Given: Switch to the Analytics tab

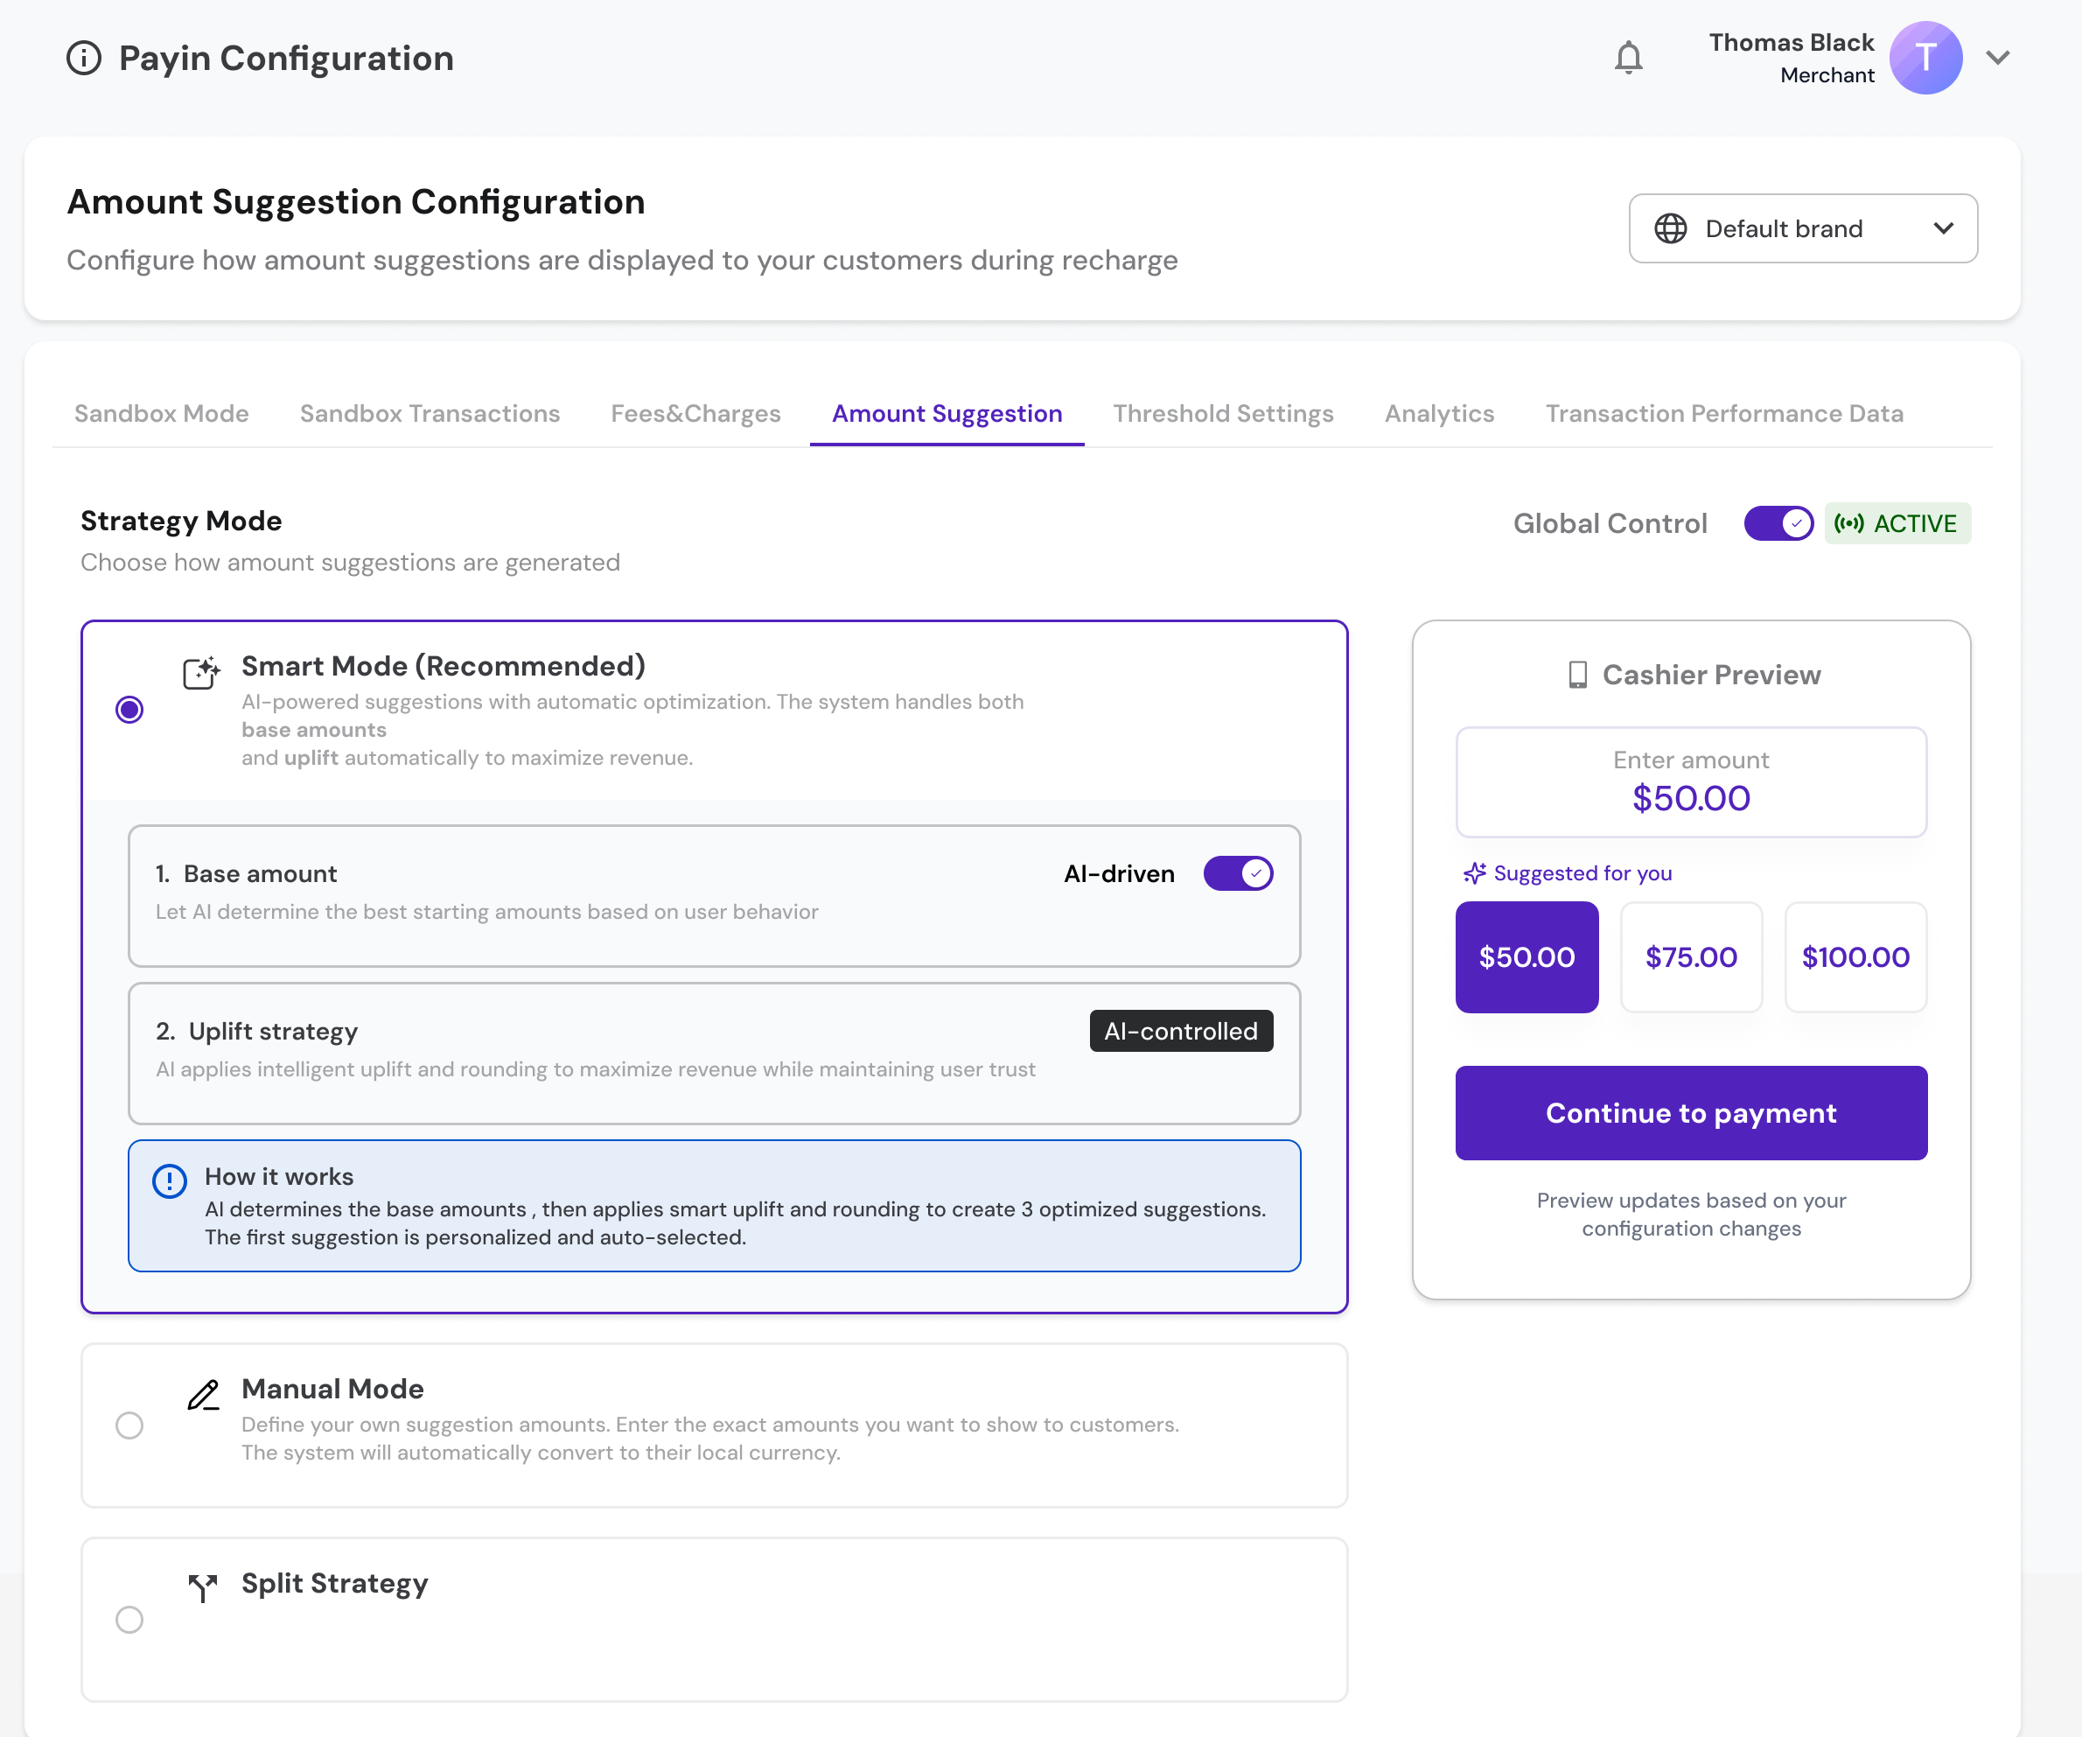Looking at the screenshot, I should tap(1440, 414).
